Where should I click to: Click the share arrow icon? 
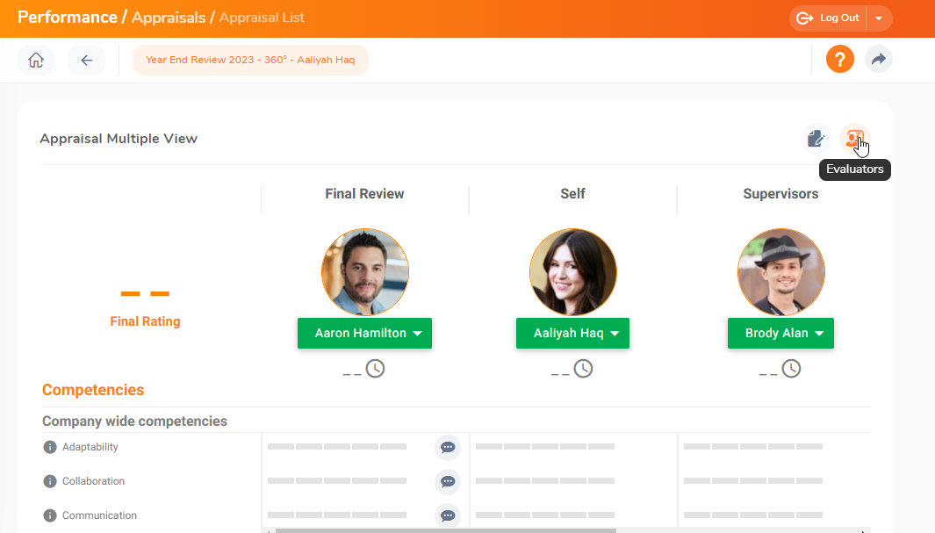click(x=878, y=60)
